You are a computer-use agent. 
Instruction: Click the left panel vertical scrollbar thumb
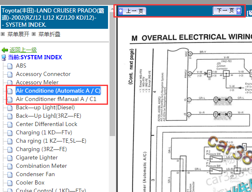click(x=112, y=74)
